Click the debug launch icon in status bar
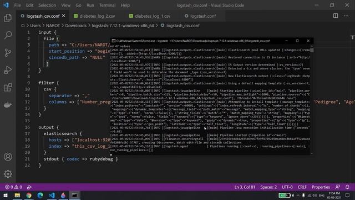This screenshot has width=355, height=200. [x=29, y=187]
